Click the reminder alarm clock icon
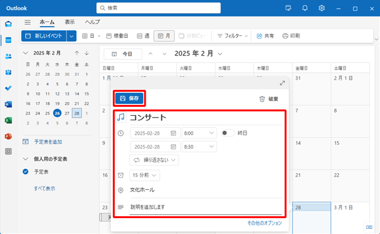The height and width of the screenshot is (234, 380). point(120,175)
